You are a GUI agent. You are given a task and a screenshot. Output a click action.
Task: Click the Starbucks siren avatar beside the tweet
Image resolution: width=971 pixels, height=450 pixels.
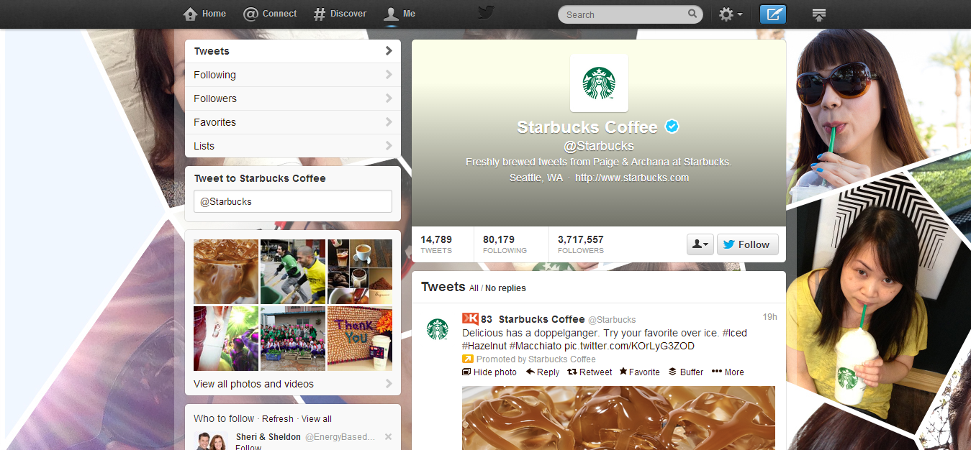436,329
